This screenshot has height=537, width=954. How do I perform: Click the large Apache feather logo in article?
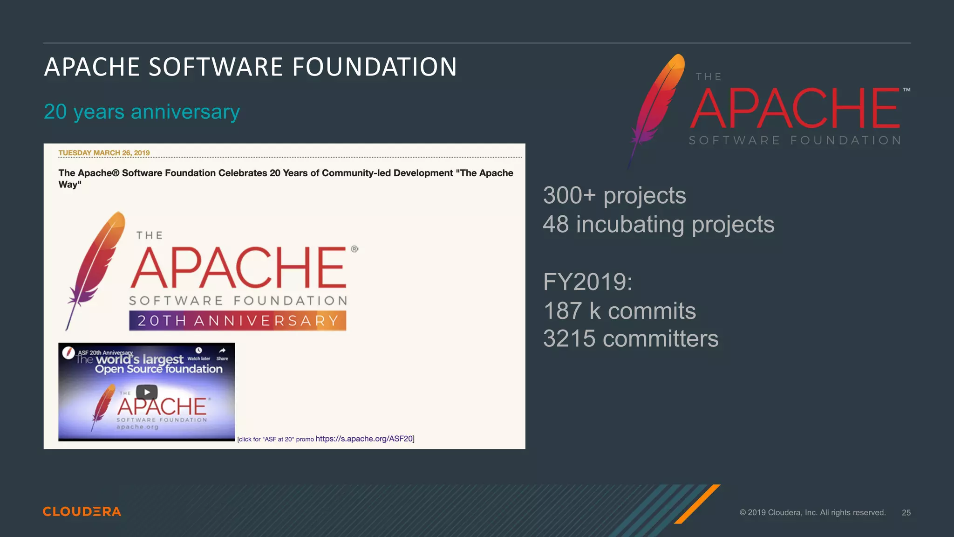tap(95, 270)
